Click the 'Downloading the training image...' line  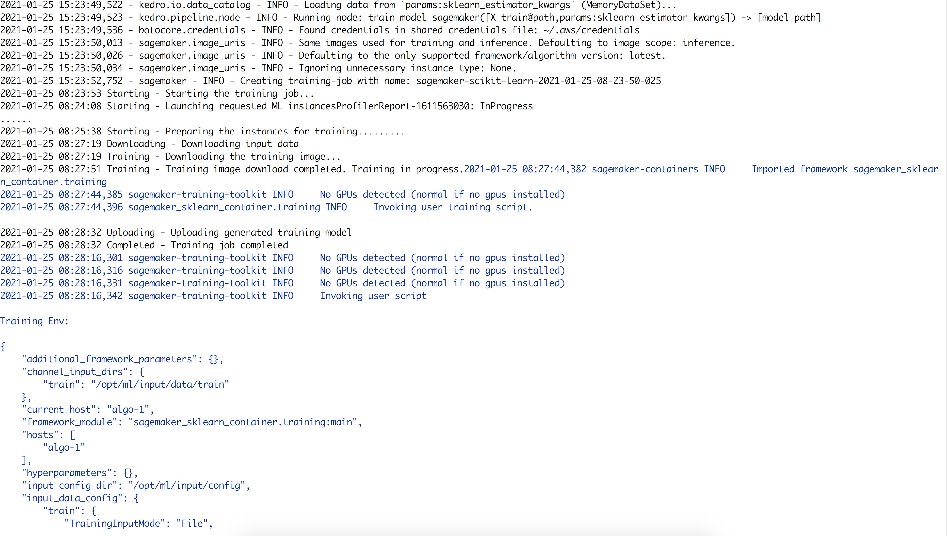click(x=252, y=157)
